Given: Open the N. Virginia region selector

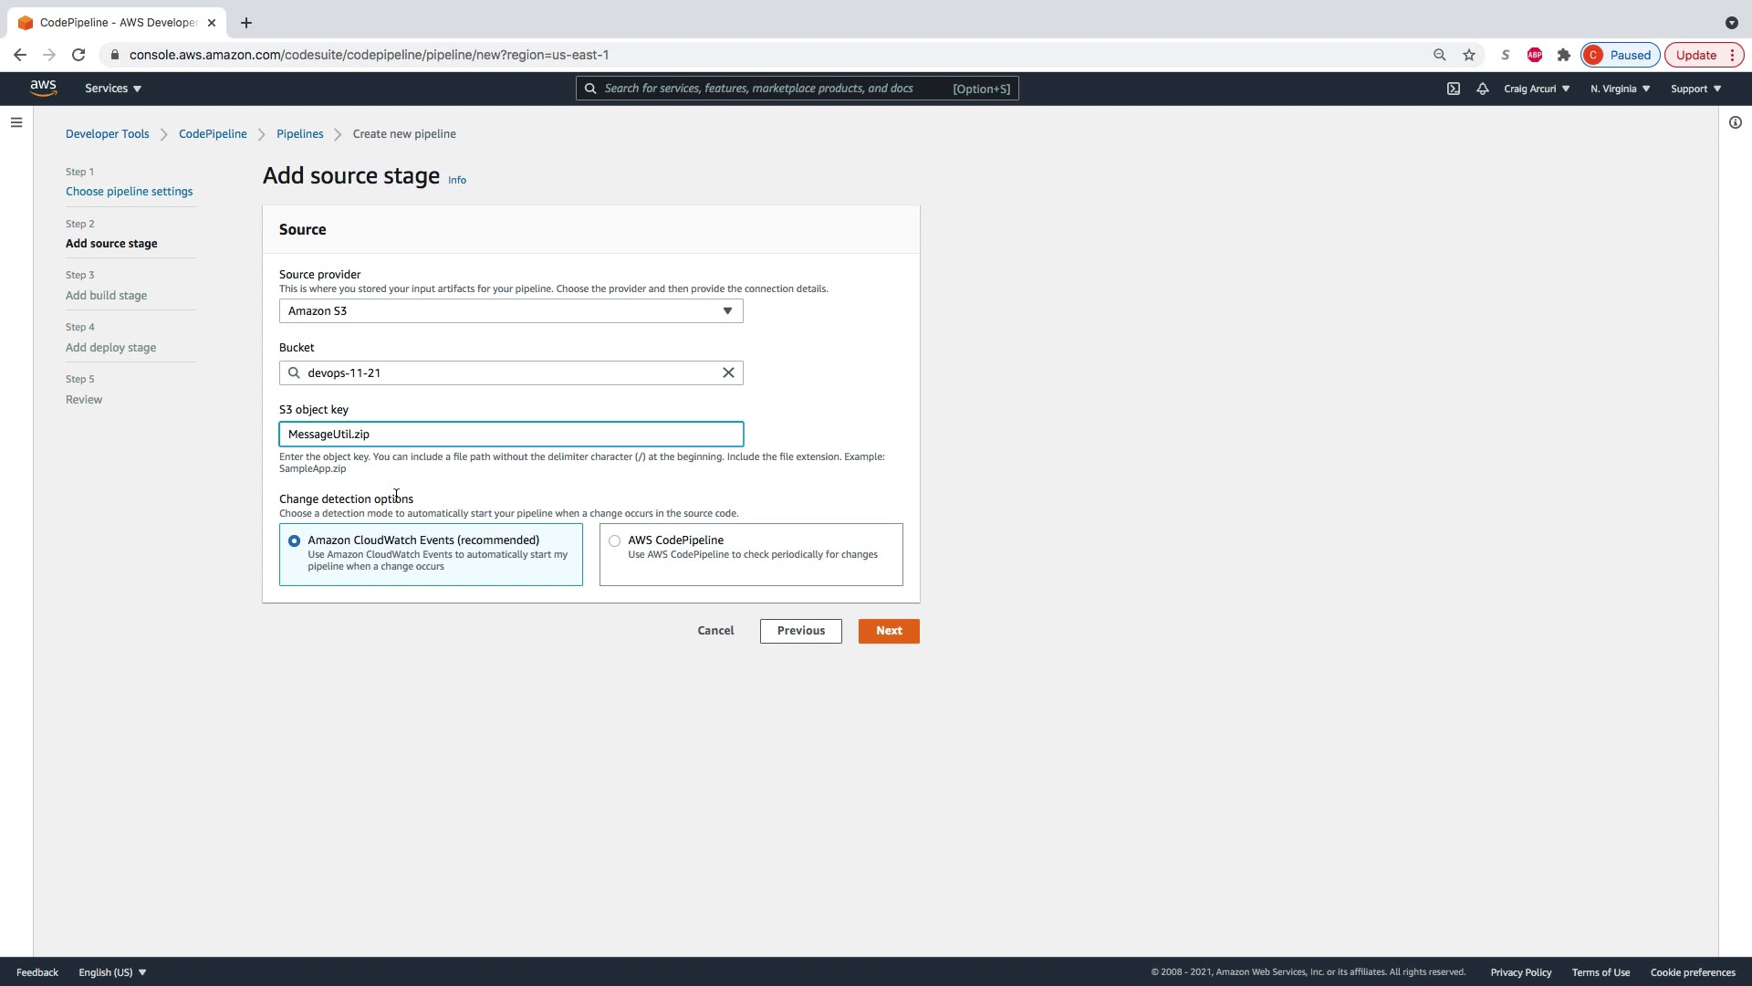Looking at the screenshot, I should [x=1620, y=89].
